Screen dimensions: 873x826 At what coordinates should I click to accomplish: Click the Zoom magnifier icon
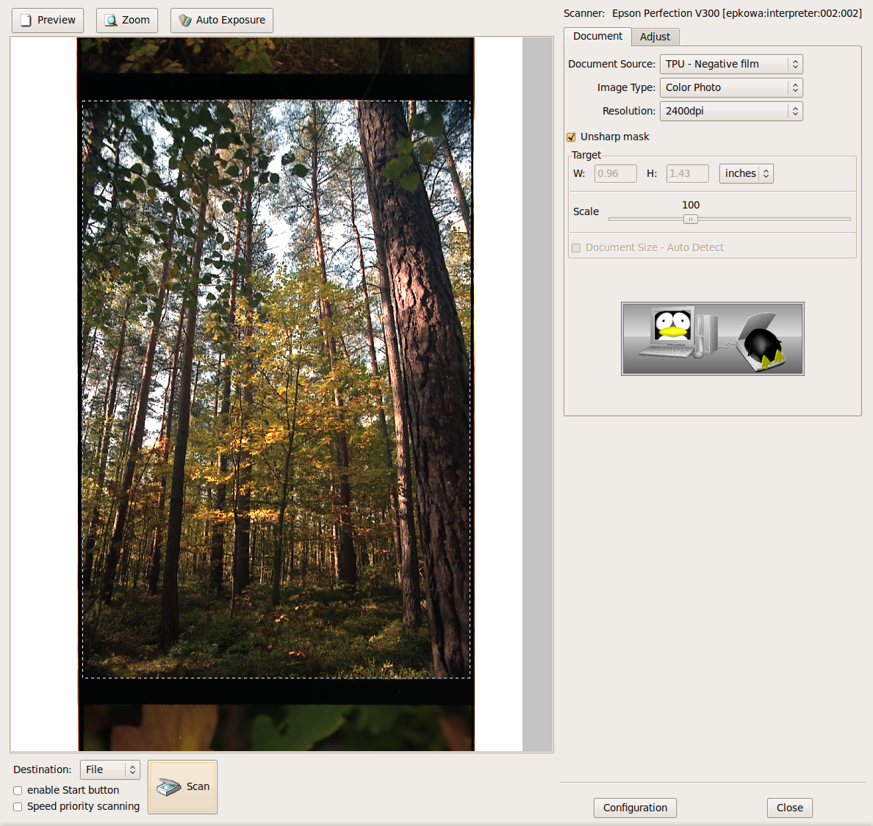(x=112, y=20)
